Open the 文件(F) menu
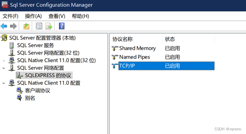Image resolution: width=246 pixels, height=134 pixels. pyautogui.click(x=10, y=16)
